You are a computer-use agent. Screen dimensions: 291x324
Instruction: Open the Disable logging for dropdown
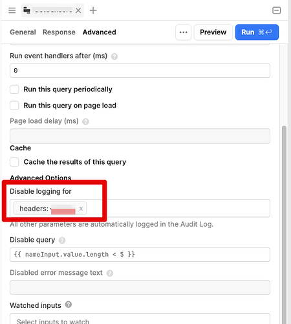[x=178, y=208]
